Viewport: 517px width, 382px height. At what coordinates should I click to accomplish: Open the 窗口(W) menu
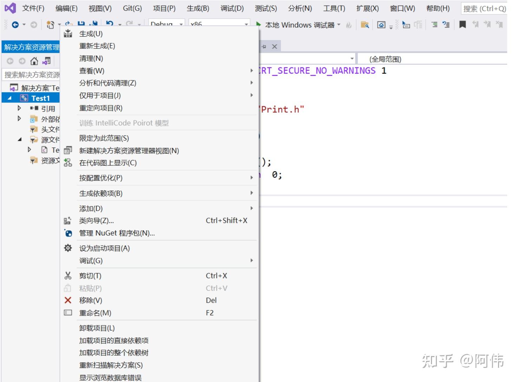click(x=403, y=8)
